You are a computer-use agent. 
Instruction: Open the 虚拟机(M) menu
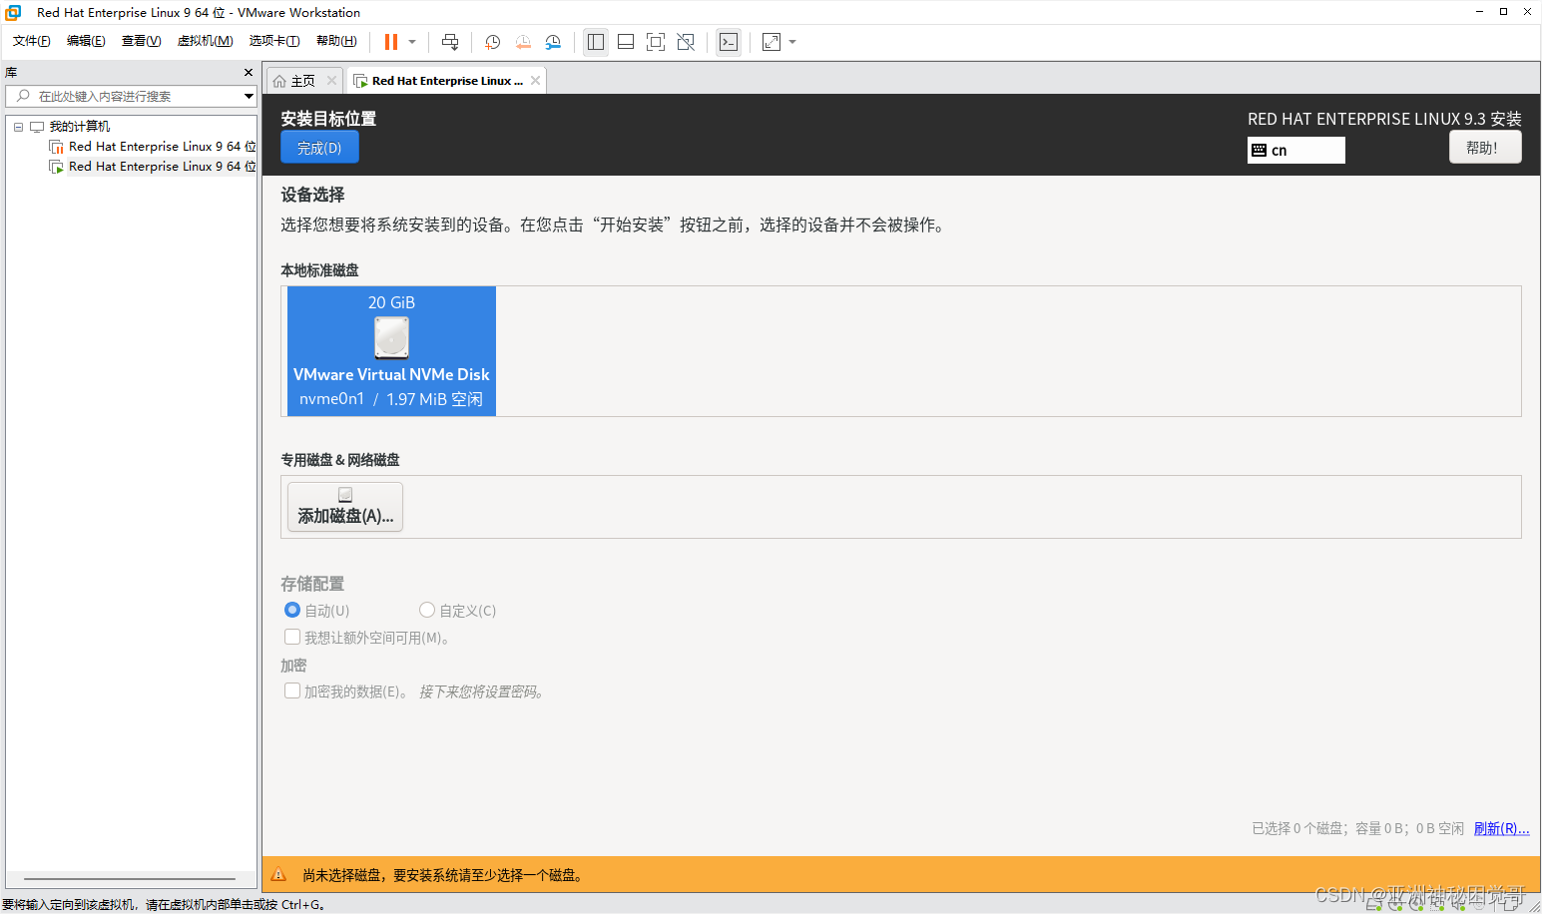coord(205,41)
